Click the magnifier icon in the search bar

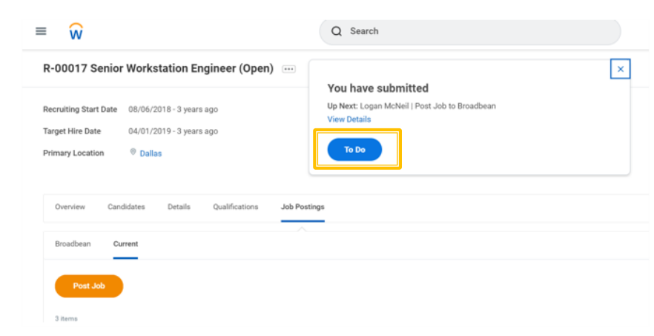coord(337,31)
